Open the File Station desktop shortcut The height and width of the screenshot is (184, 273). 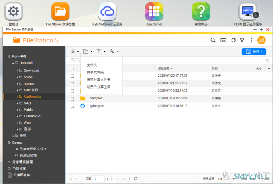(60, 12)
